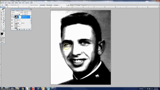The height and width of the screenshot is (90, 160).
Task: Open the File menu
Action: pyautogui.click(x=3, y=3)
